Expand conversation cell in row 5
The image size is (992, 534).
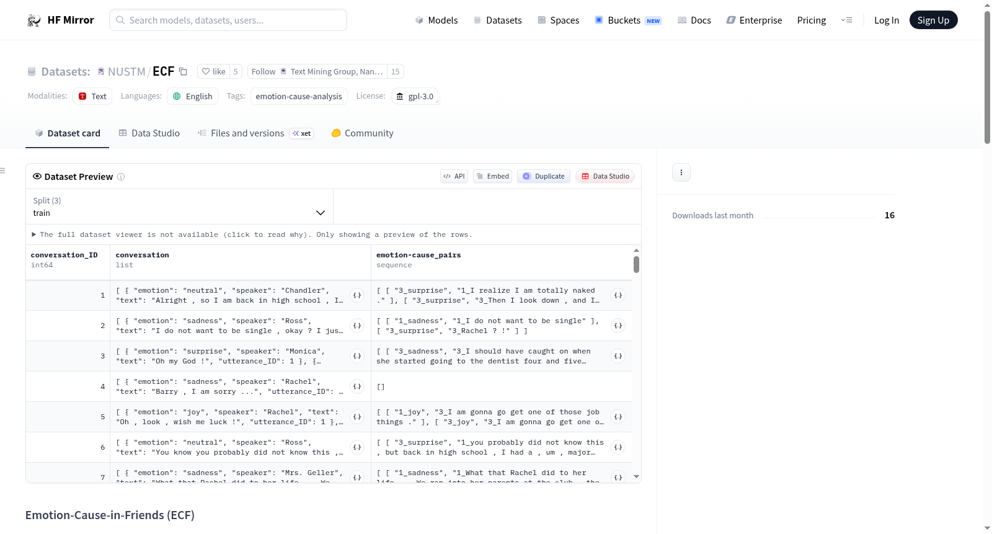pyautogui.click(x=357, y=417)
